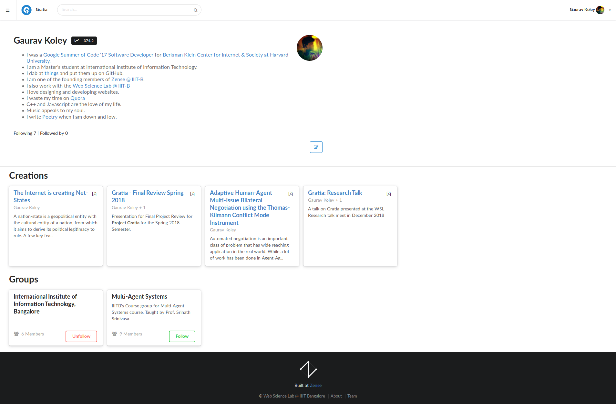The image size is (616, 404).
Task: Show the Followed by 0 list
Action: click(54, 133)
